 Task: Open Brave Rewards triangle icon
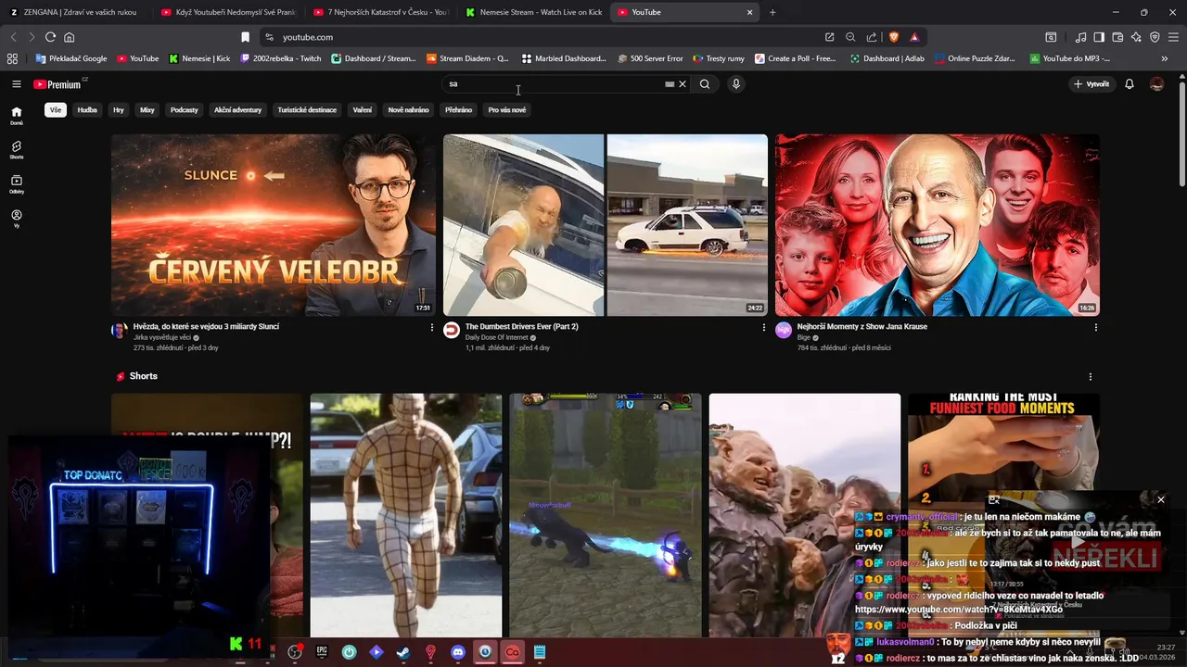click(914, 37)
